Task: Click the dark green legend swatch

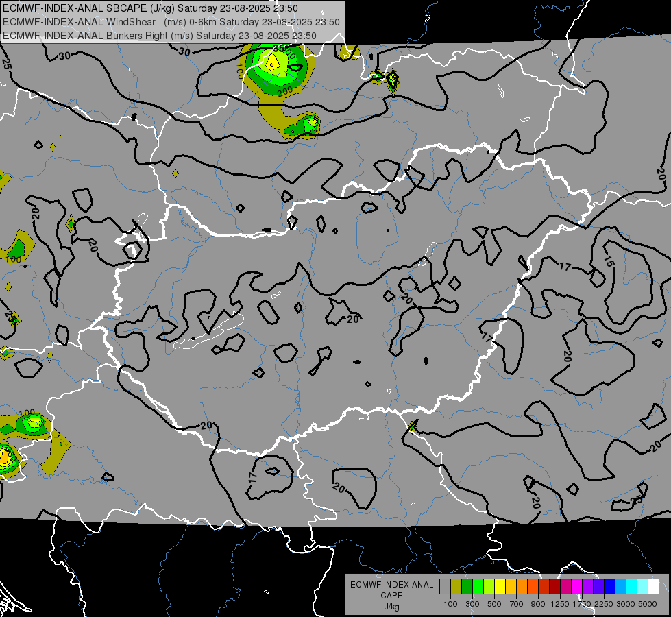Action: pyautogui.click(x=467, y=587)
